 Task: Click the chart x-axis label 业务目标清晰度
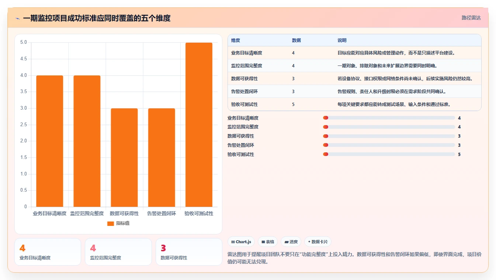point(50,213)
